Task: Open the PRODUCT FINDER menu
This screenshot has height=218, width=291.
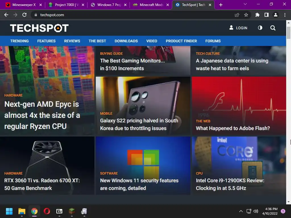Action: click(x=181, y=41)
